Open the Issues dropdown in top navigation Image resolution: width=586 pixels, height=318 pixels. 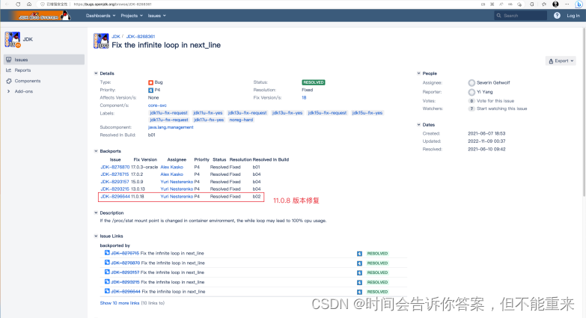coord(156,16)
